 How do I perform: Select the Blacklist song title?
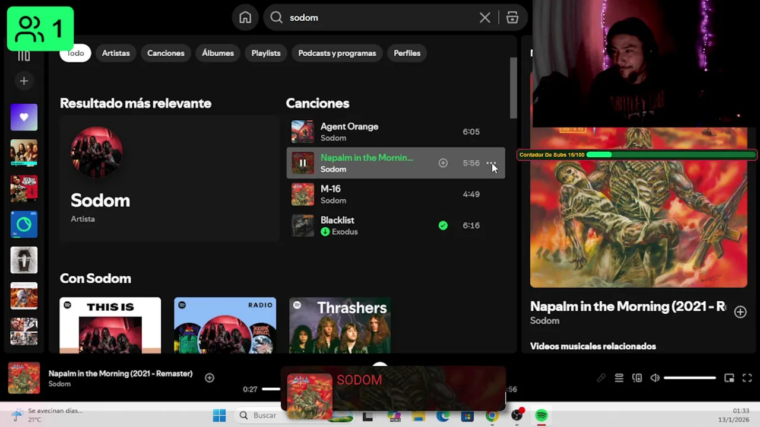tap(337, 220)
